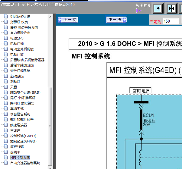Open 辅助安全系统(SRS) tree entry

[x=25, y=92]
